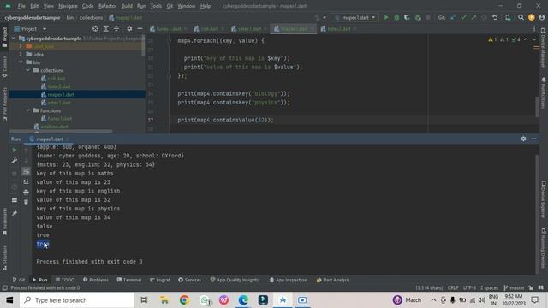Image resolution: width=548 pixels, height=308 pixels.
Task: Click the orange avatar icon in the toolbar
Action: (531, 17)
